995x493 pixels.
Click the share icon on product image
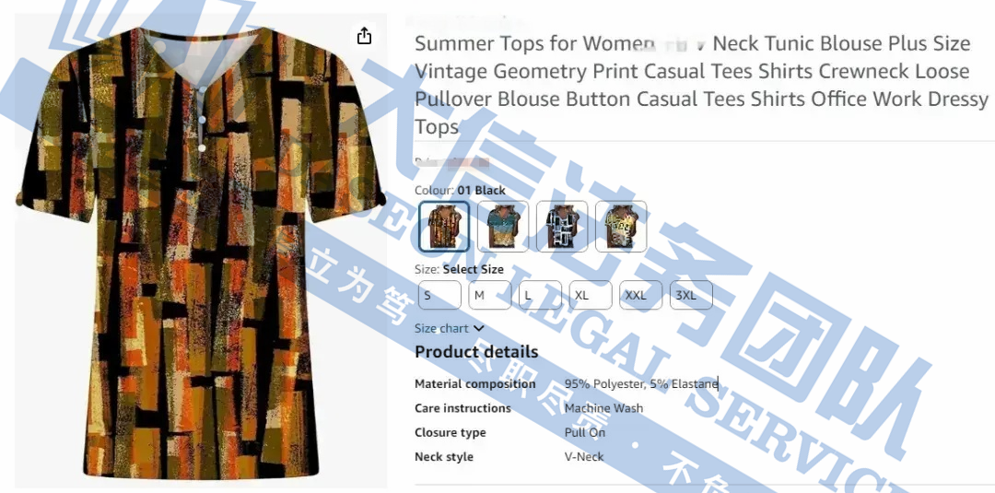coord(364,36)
